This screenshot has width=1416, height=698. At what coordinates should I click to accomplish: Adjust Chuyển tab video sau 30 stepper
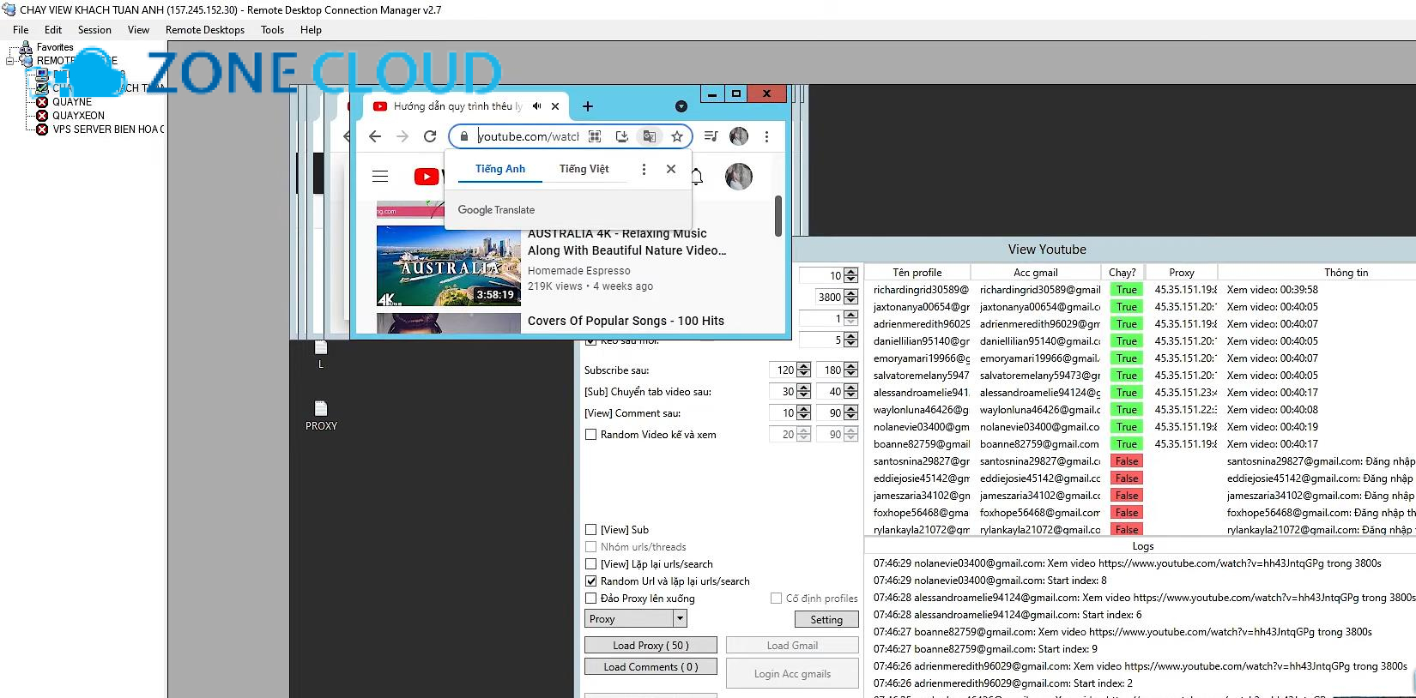tap(803, 392)
